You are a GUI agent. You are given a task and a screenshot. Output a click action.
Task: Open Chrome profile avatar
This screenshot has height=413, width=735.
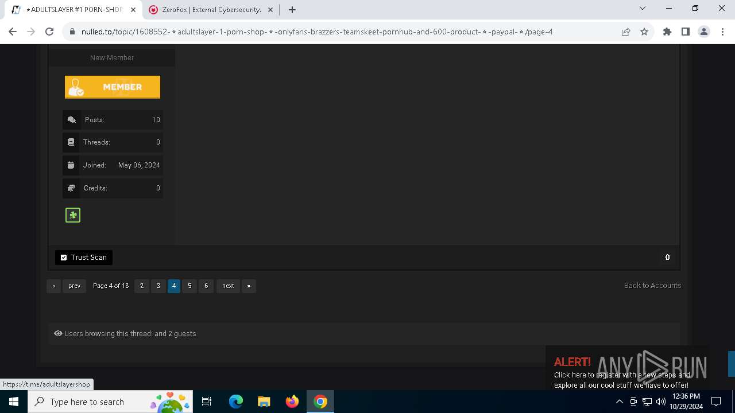pos(704,32)
